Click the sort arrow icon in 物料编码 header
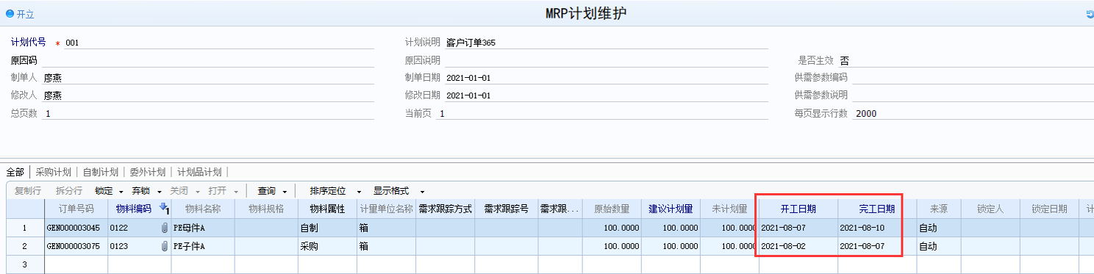The height and width of the screenshot is (274, 1094). pyautogui.click(x=165, y=209)
